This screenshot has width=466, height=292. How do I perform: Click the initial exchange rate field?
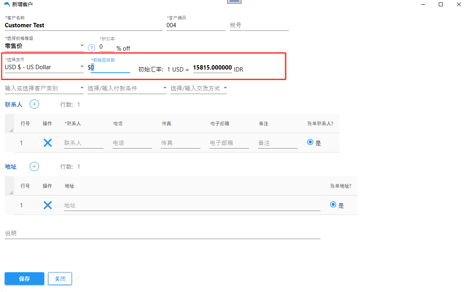(x=212, y=68)
